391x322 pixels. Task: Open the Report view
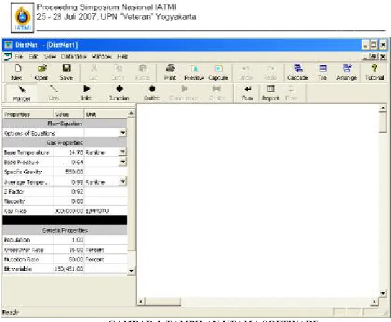tap(271, 94)
